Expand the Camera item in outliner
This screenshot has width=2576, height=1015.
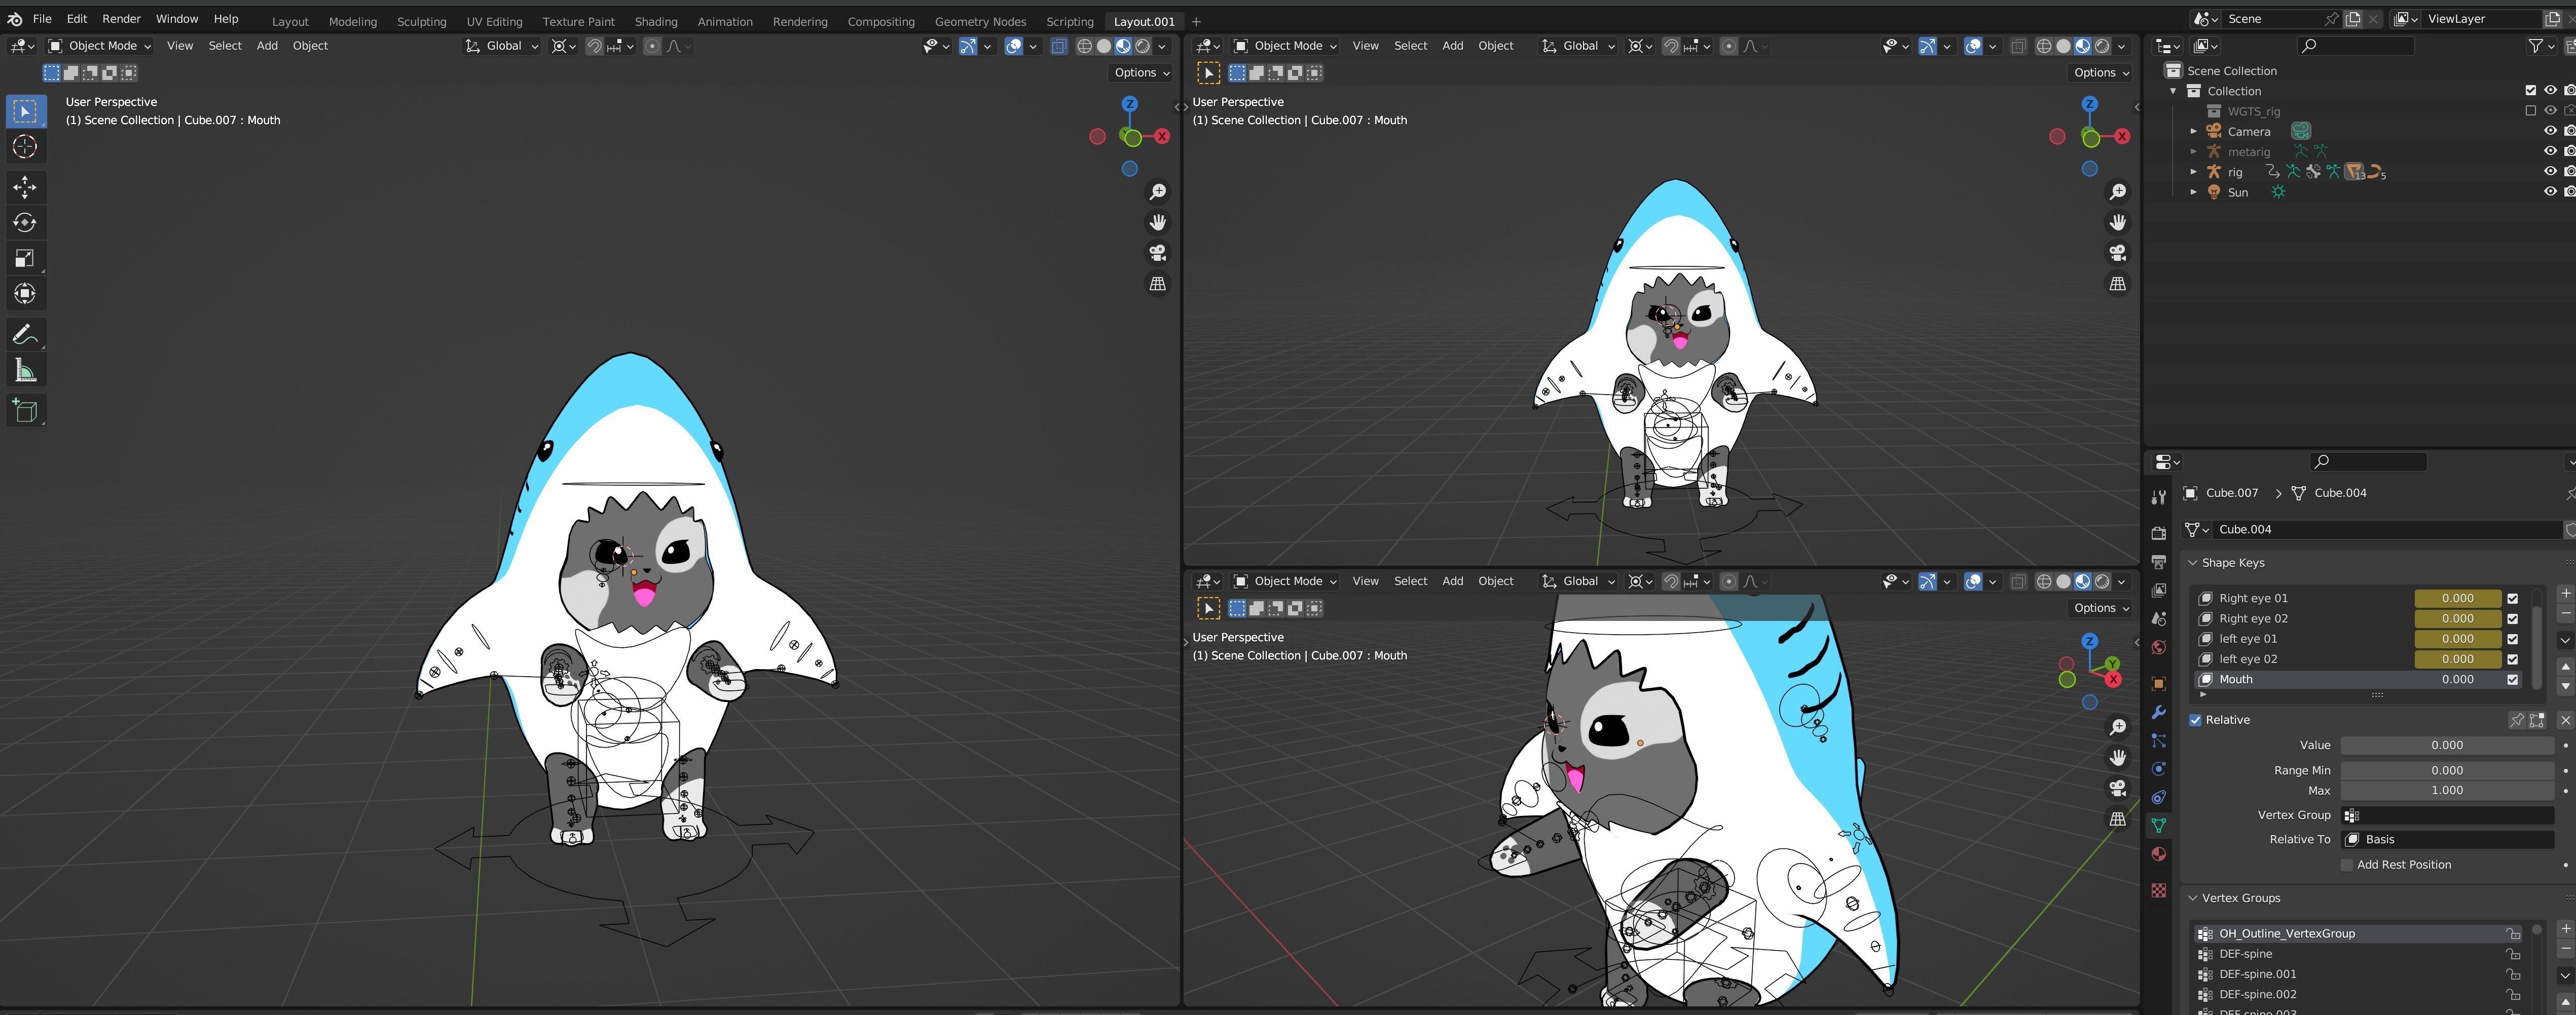coord(2193,131)
